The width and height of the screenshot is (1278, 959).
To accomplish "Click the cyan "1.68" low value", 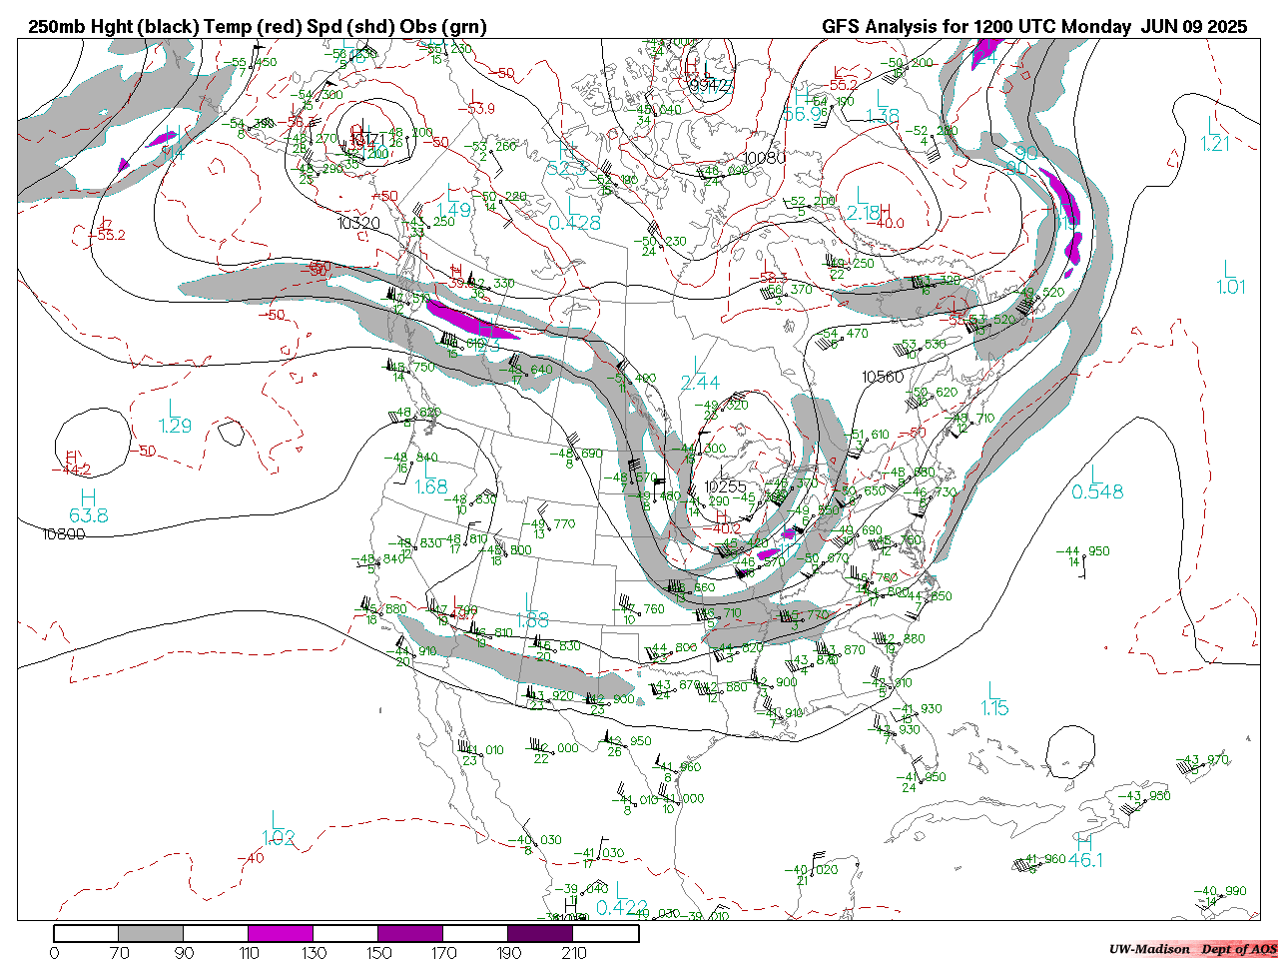I will tap(431, 486).
